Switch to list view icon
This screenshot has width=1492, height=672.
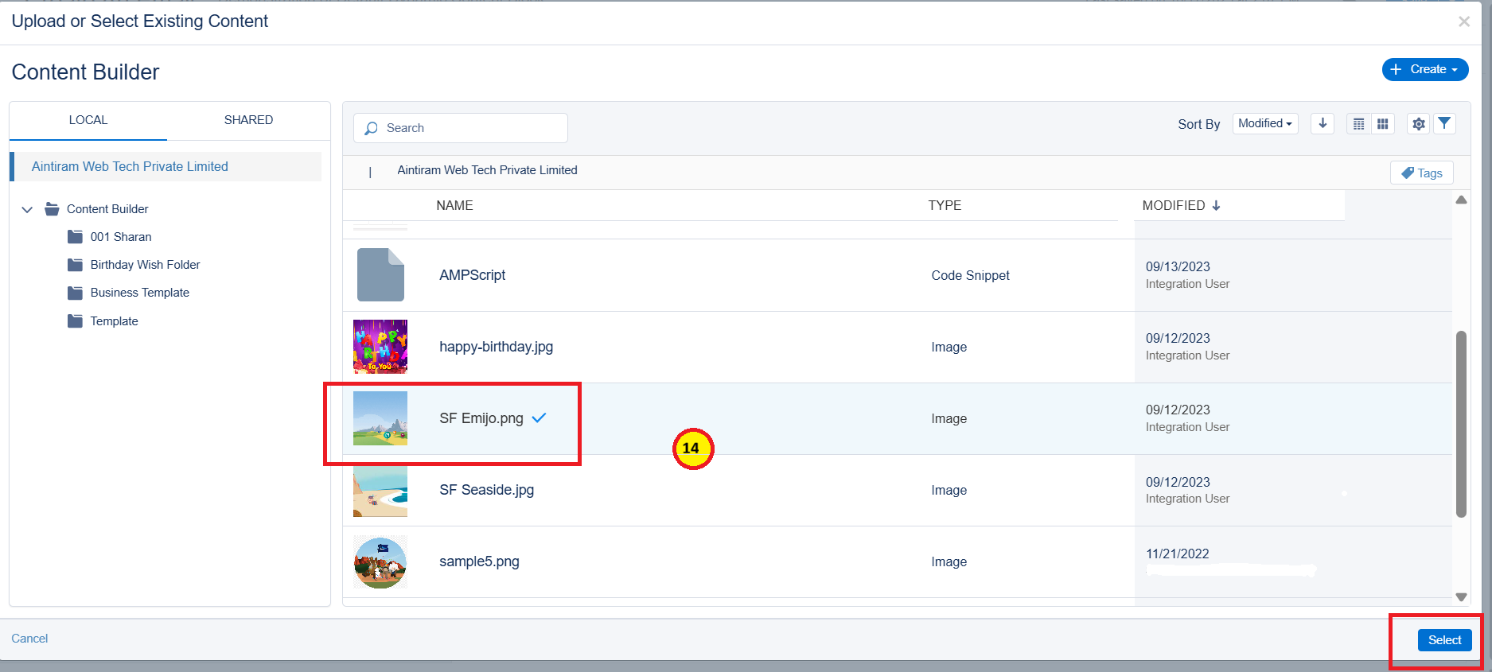point(1358,124)
